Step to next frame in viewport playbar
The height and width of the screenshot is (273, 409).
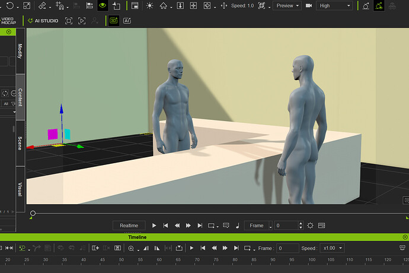188,226
